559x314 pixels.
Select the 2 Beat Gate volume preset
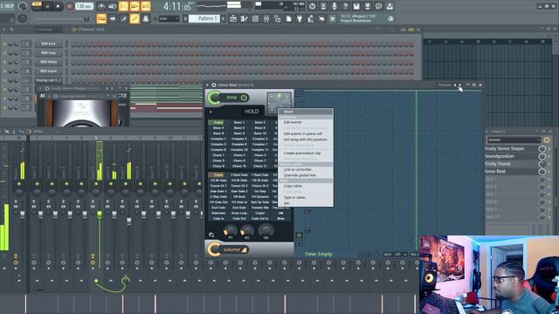click(x=239, y=174)
